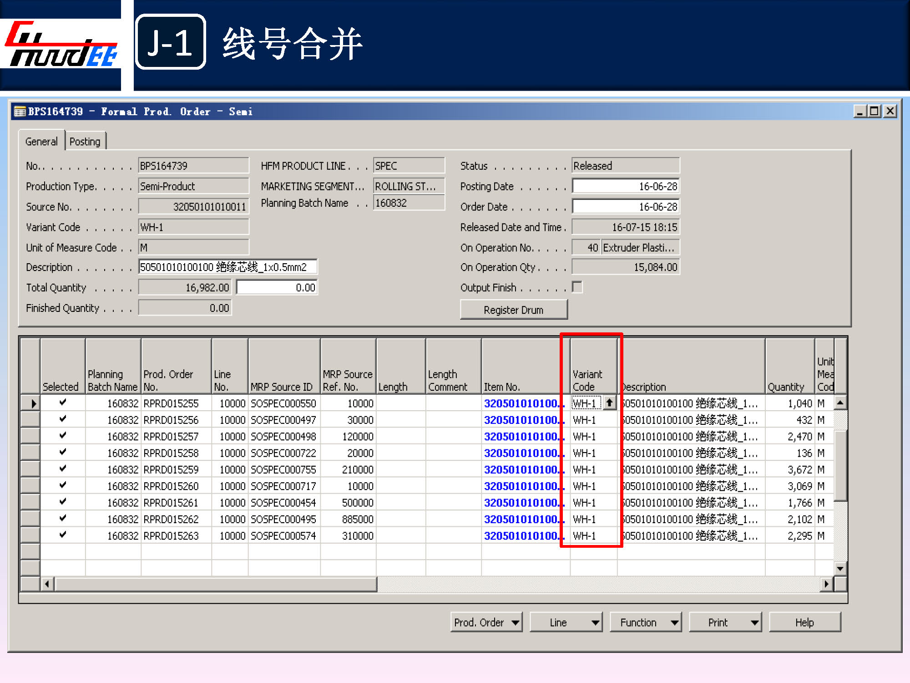Uncheck Selected for row RPRD015255
This screenshot has height=683, width=910.
click(x=63, y=403)
